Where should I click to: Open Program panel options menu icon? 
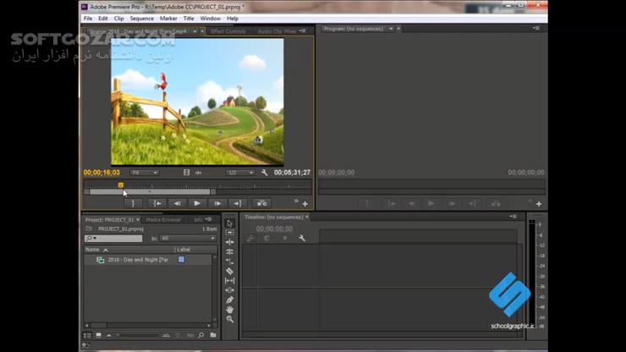(x=536, y=29)
